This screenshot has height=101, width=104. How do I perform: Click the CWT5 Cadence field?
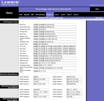point(41,94)
